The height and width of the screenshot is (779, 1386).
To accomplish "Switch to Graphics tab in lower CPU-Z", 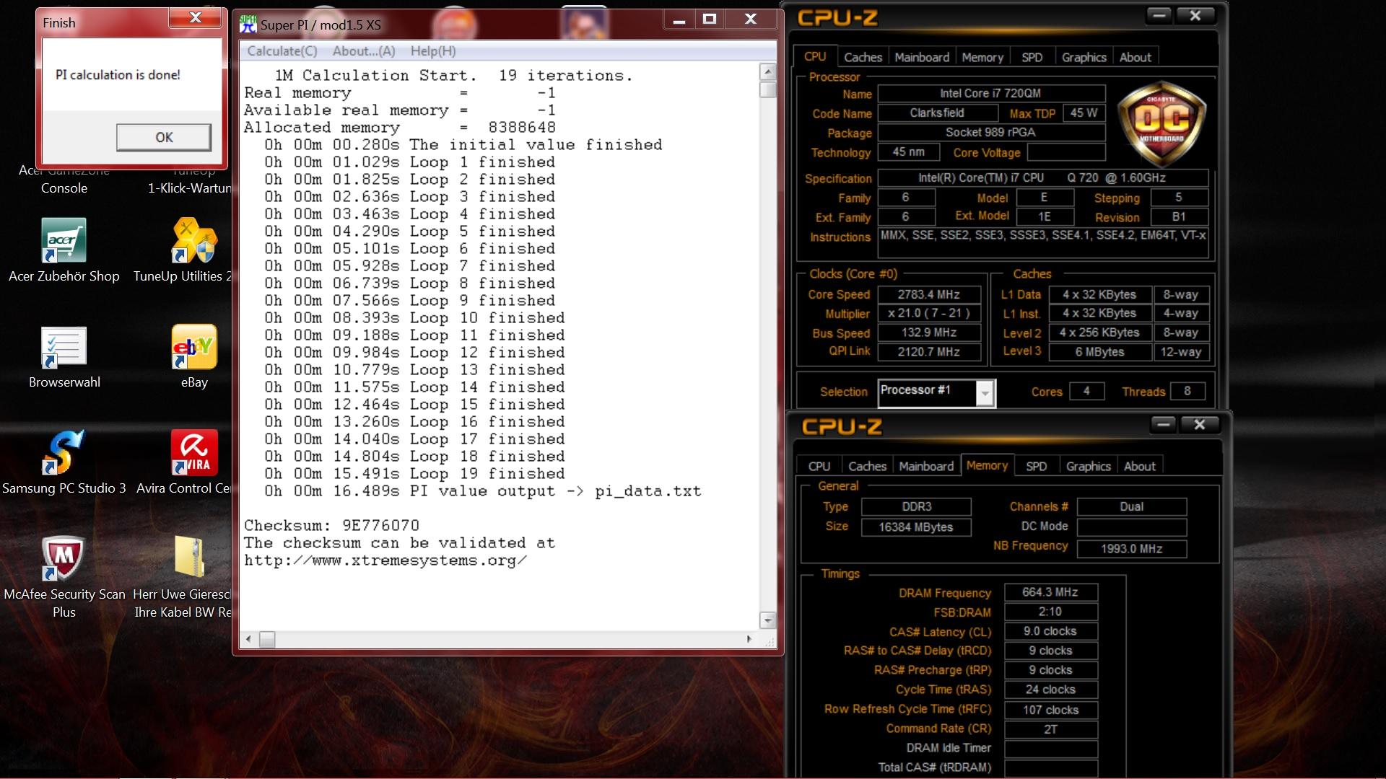I will pyautogui.click(x=1088, y=466).
